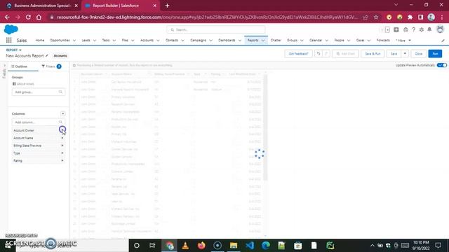Reload the browser page
The width and height of the screenshot is (449, 252).
pos(28,17)
